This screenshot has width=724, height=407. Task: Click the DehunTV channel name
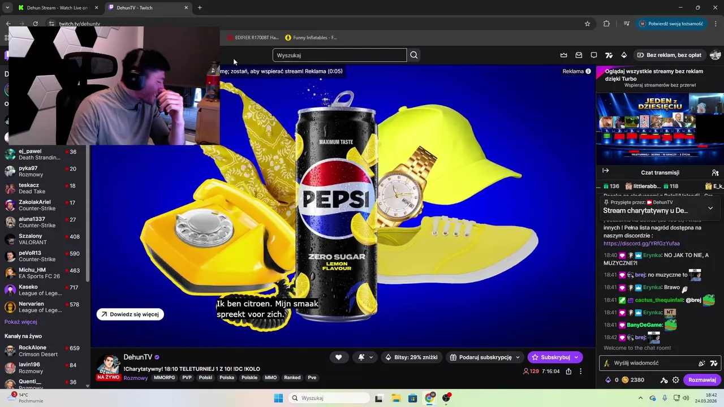(137, 357)
